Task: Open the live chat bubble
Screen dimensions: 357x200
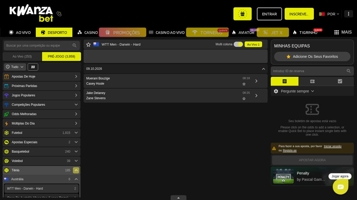Action: coord(340,187)
